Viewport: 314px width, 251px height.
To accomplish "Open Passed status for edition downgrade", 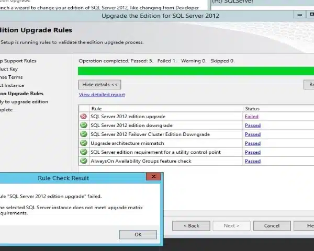I will tap(252, 125).
